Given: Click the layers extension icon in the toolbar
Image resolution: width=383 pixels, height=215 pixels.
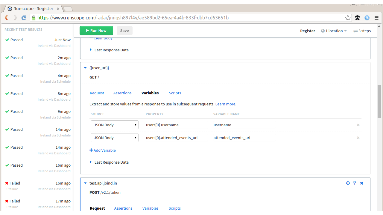Looking at the screenshot, I should point(357,18).
